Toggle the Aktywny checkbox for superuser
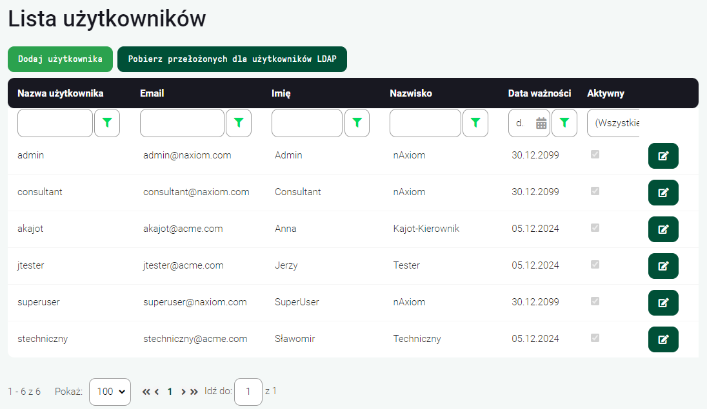 point(595,301)
